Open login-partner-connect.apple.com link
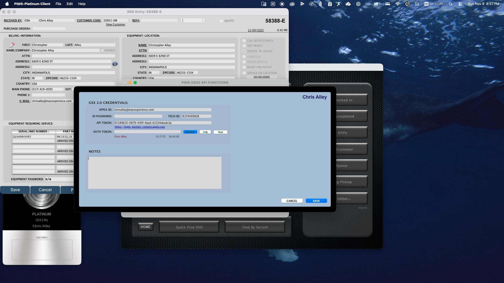 pos(140,127)
